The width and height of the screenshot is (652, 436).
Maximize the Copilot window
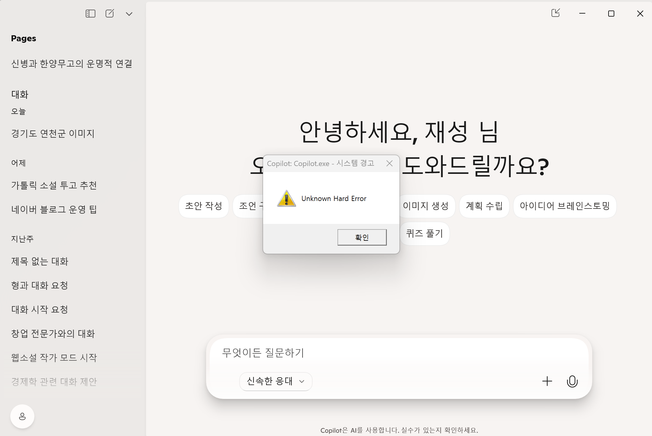[611, 14]
